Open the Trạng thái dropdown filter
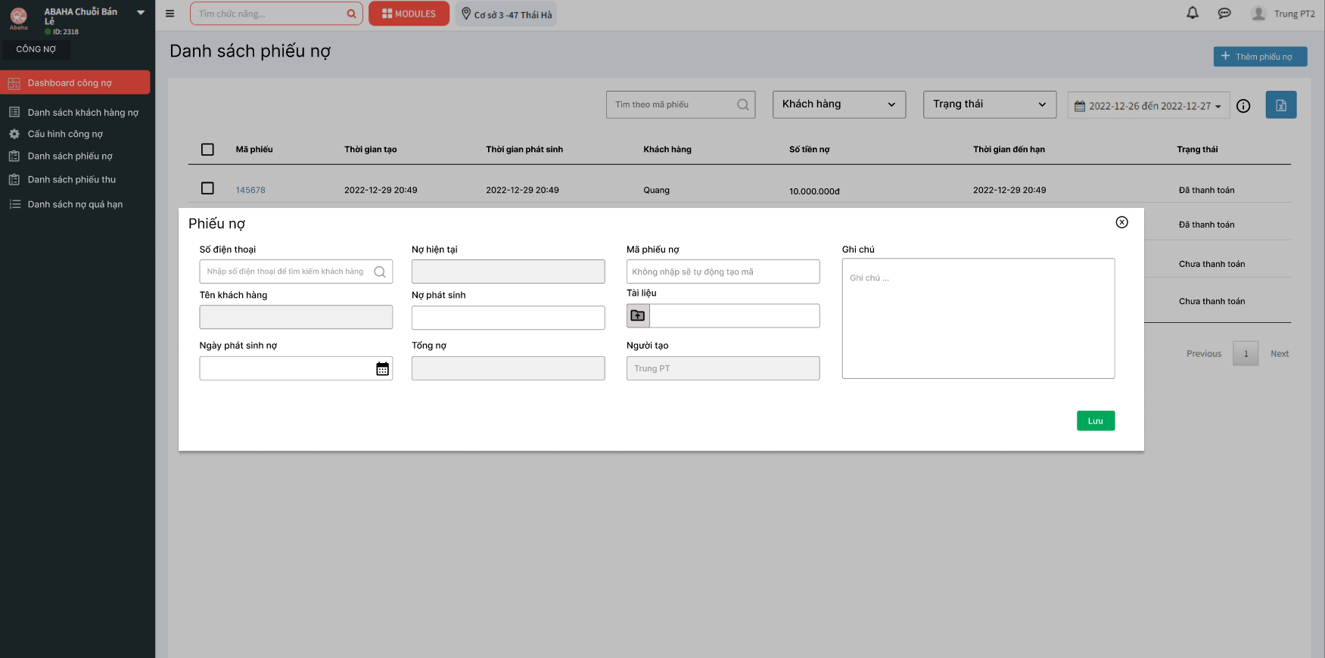Viewport: 1325px width, 658px height. click(x=989, y=104)
